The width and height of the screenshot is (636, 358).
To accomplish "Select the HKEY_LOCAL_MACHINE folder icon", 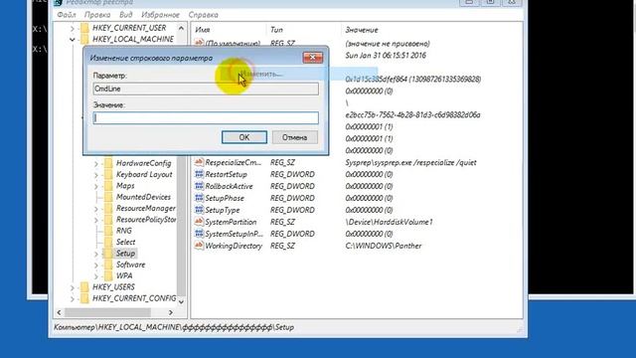I will 84,39.
